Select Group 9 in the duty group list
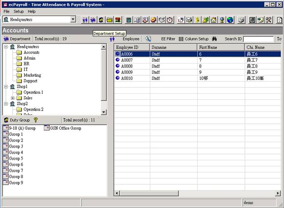This screenshot has height=208, width=284. pyautogui.click(x=13, y=183)
